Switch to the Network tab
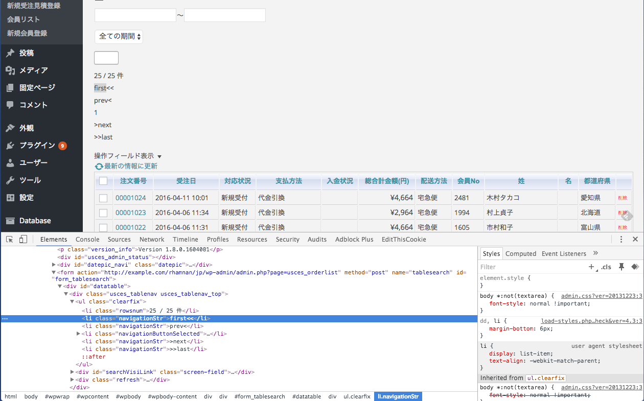644x401 pixels. pyautogui.click(x=152, y=239)
